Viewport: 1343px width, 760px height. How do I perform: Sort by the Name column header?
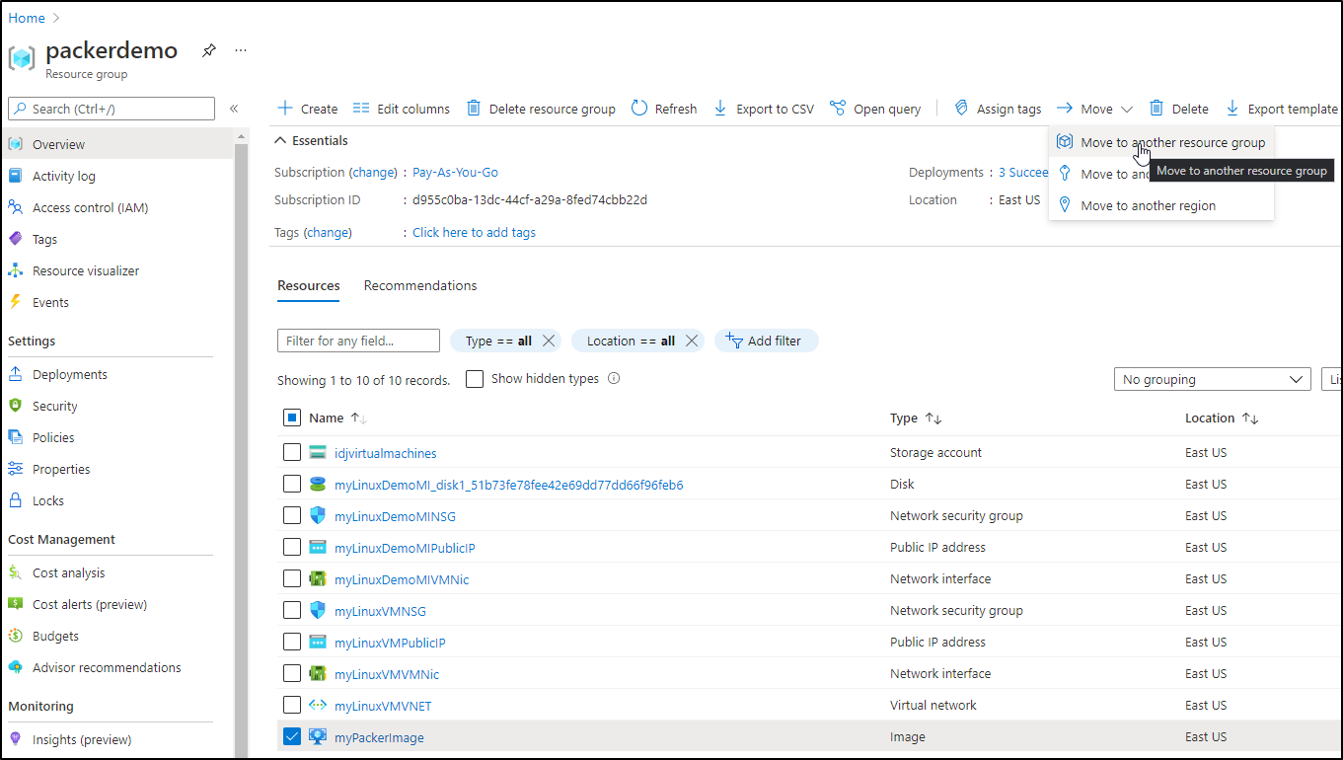(x=338, y=418)
